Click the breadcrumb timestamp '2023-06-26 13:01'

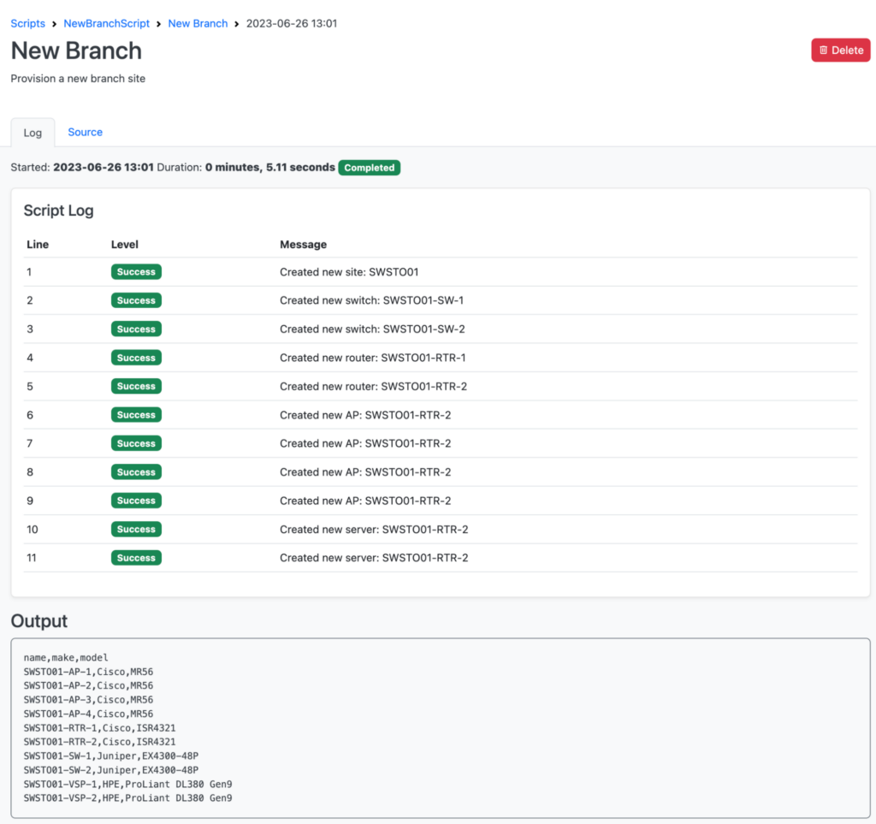(292, 23)
